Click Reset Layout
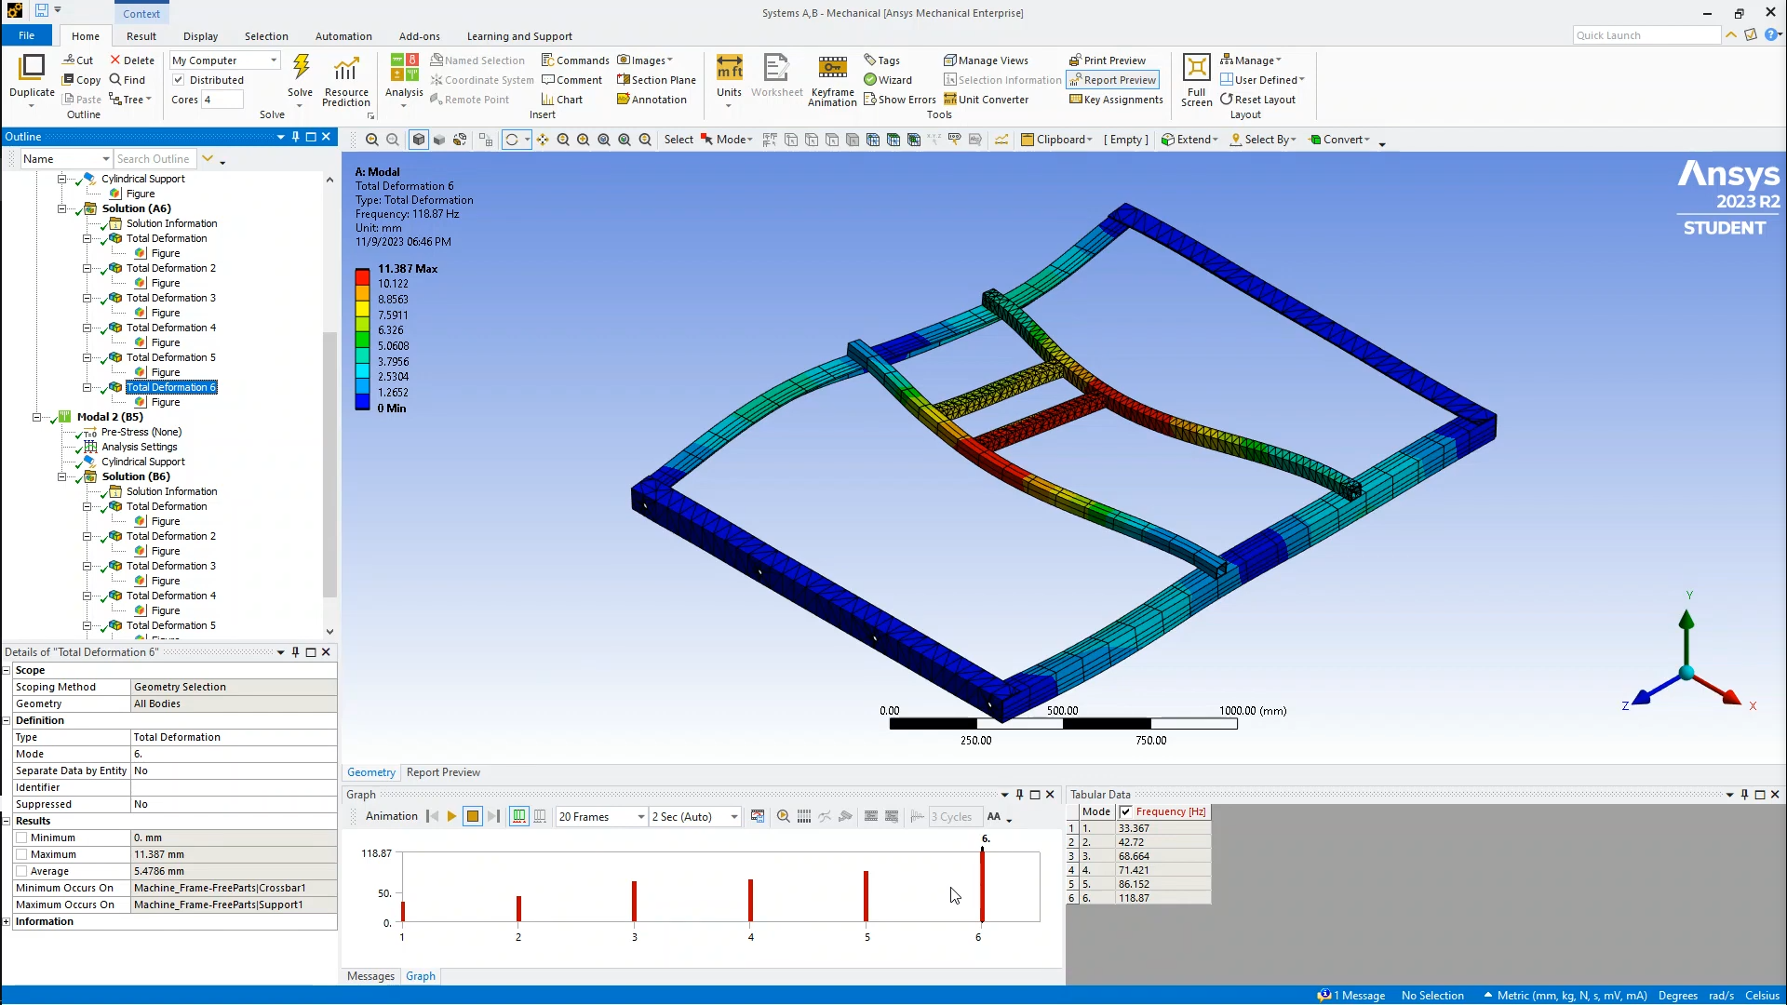This screenshot has height=1005, width=1787. (x=1257, y=100)
